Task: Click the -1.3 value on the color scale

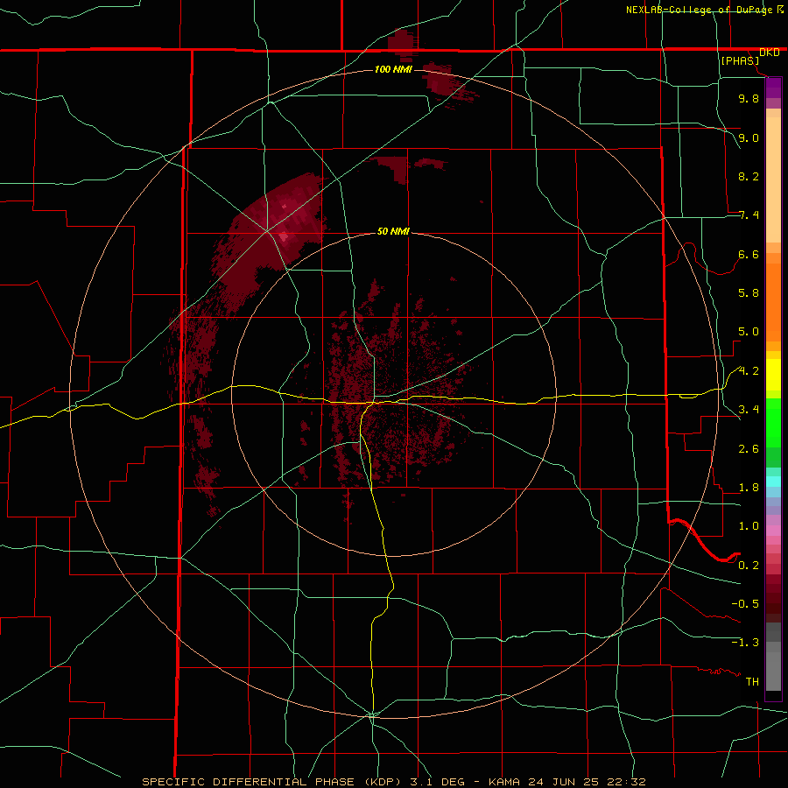Action: point(745,643)
